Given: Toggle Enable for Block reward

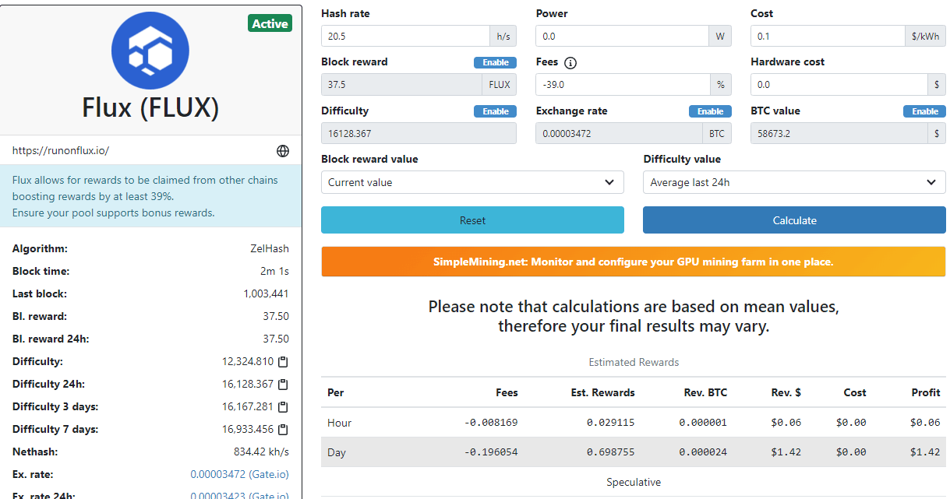Looking at the screenshot, I should 495,63.
